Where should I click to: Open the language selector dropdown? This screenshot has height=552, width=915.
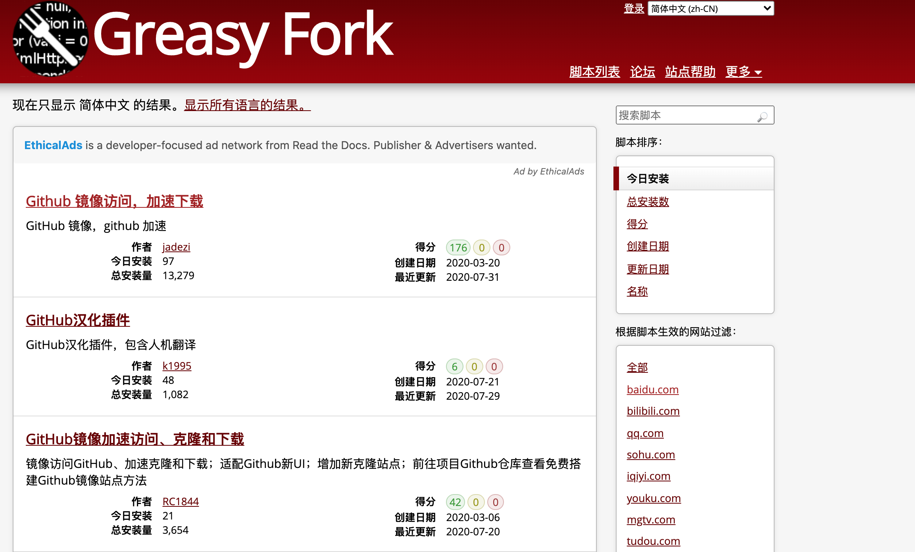point(710,9)
